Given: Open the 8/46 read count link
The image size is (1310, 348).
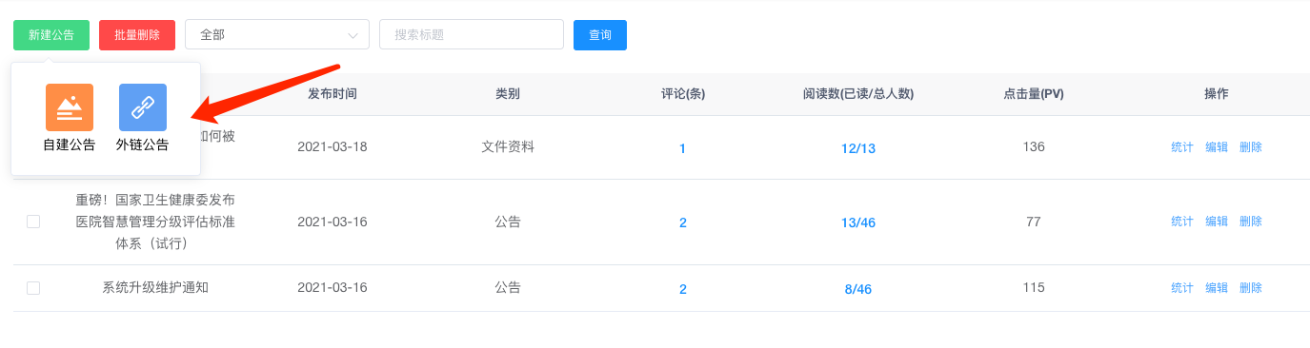Looking at the screenshot, I should (858, 289).
